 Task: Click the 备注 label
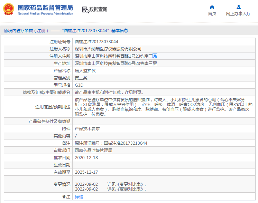pos(66,143)
